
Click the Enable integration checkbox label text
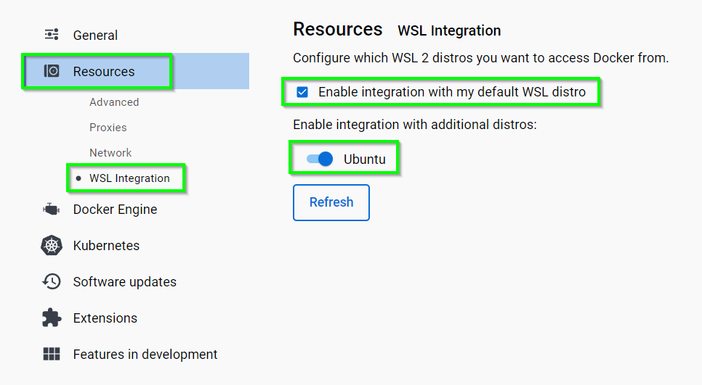(451, 92)
